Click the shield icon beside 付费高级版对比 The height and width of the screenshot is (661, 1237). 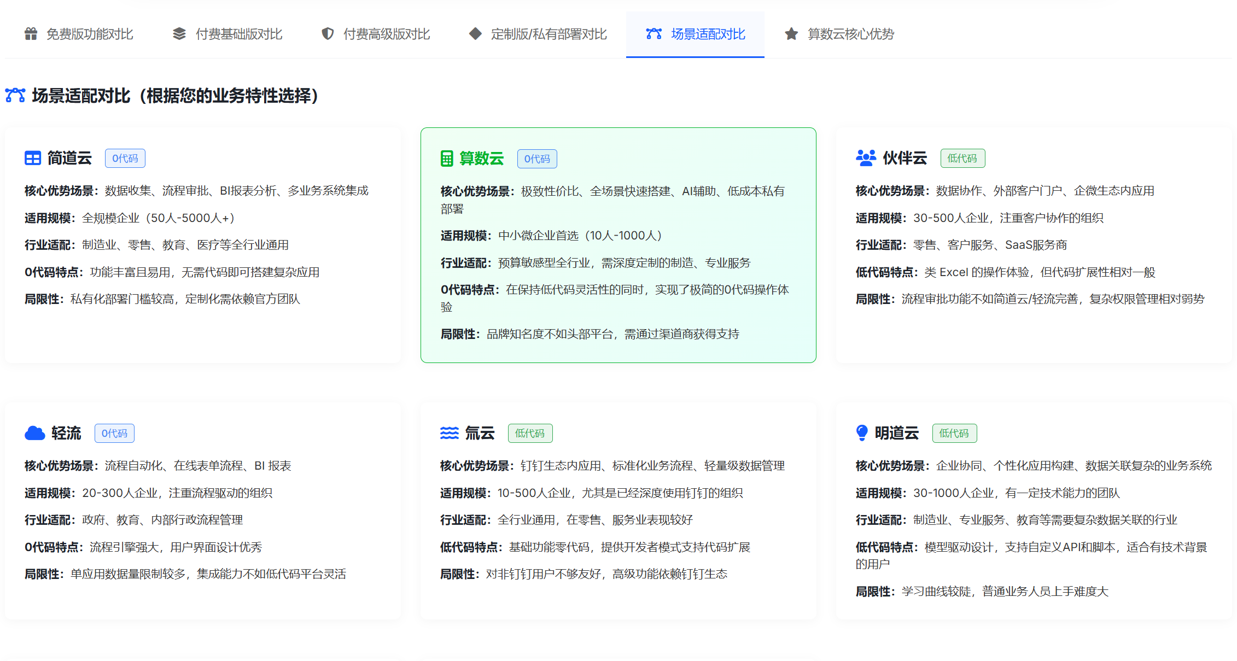[x=328, y=34]
